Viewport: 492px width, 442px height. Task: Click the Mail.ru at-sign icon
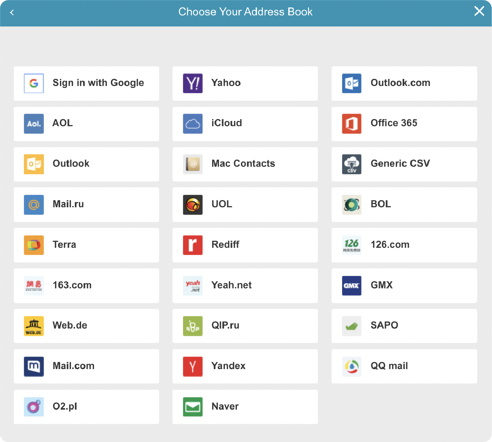pos(34,205)
